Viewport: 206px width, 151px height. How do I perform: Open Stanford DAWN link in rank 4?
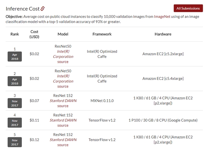click(63, 120)
